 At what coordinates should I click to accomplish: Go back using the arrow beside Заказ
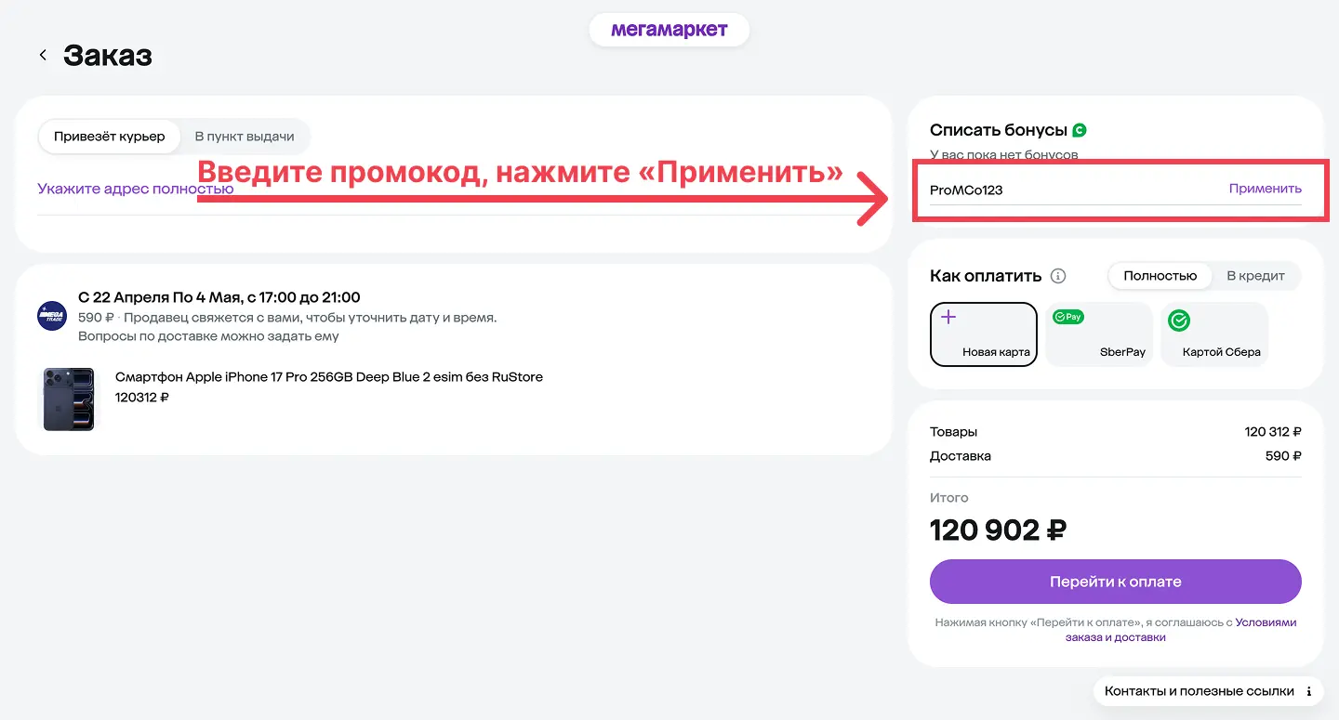(x=43, y=56)
